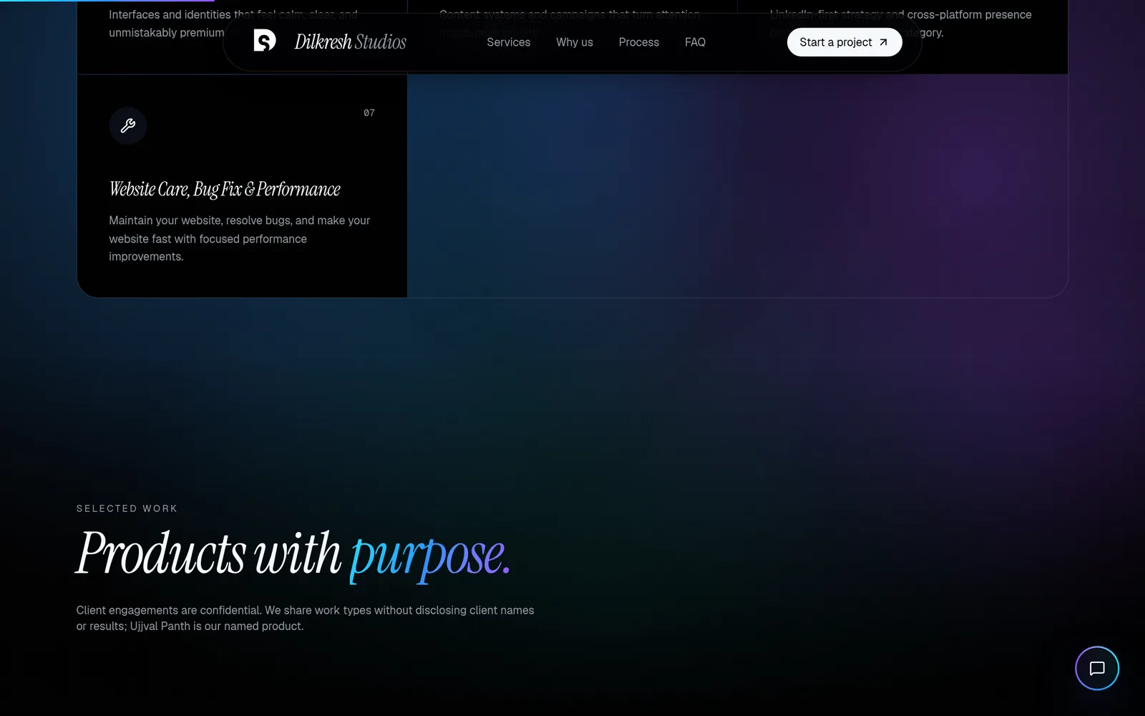Open the chat bubble widget

[1097, 668]
